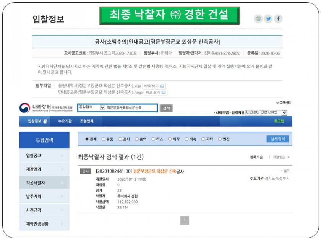Collapse the result using the 접기 arrow
The image size is (321, 241).
click(x=285, y=171)
